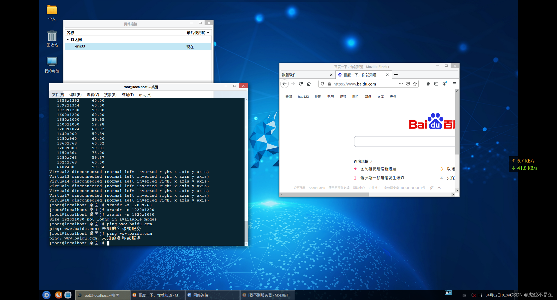This screenshot has height=300, width=557.
Task: Click the network tray icon
Action: (480, 295)
